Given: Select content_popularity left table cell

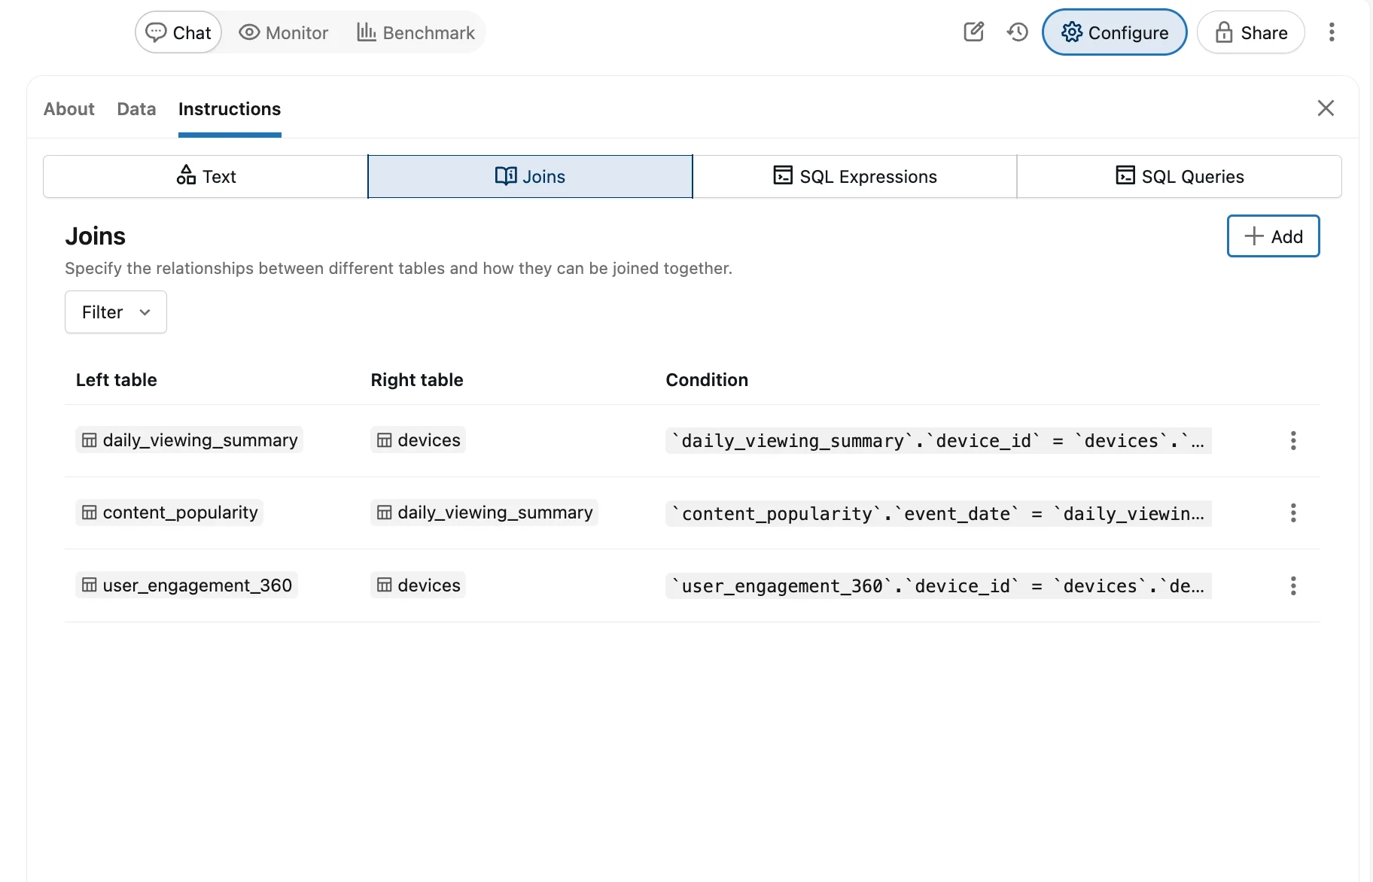Looking at the screenshot, I should pyautogui.click(x=169, y=512).
